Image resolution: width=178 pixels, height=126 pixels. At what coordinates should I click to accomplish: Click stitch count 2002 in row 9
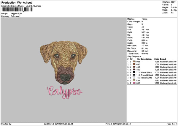[138, 83]
